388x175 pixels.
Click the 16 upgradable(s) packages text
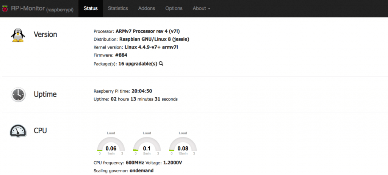pos(138,64)
